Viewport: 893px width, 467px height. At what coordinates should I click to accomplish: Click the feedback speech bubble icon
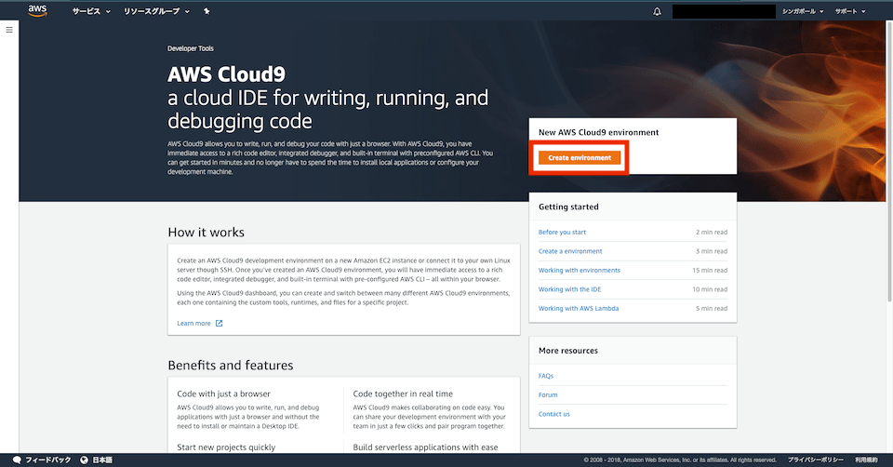pos(17,460)
